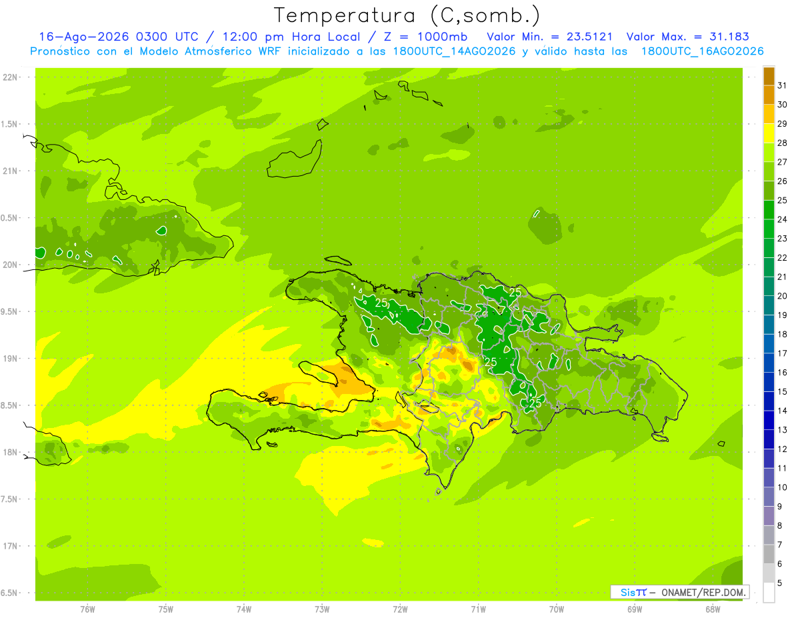The height and width of the screenshot is (618, 800).
Task: Click the '1800UTC_16AGO2026' valid-until time
Action: (702, 51)
